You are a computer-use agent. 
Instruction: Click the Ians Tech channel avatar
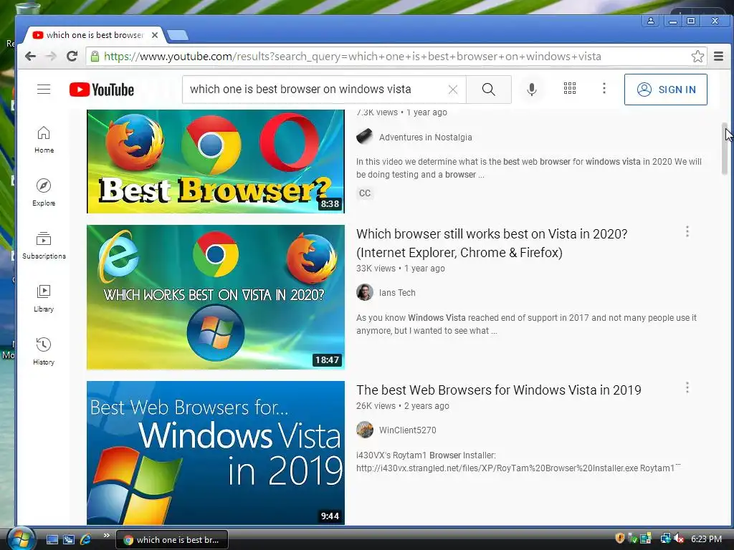click(x=365, y=292)
